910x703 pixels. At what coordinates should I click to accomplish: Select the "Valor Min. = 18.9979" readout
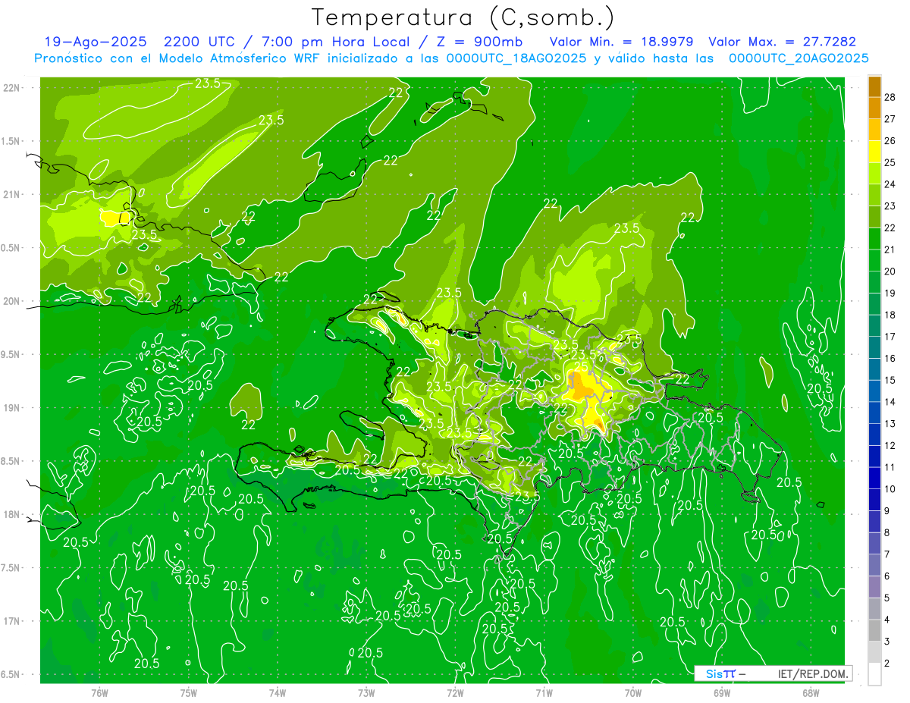click(621, 42)
